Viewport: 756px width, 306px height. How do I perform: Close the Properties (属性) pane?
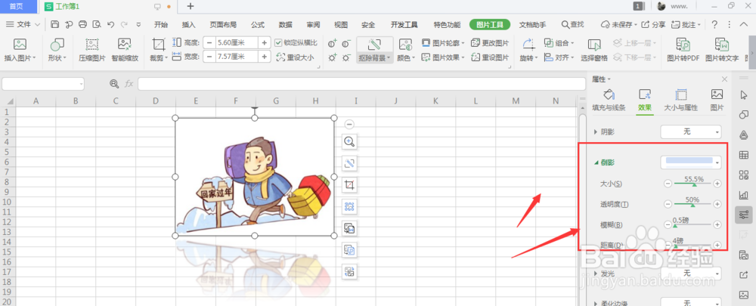coord(724,79)
